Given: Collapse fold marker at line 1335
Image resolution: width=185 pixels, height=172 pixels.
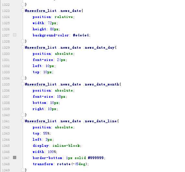Looking at the screenshot, I should pos(22,84).
